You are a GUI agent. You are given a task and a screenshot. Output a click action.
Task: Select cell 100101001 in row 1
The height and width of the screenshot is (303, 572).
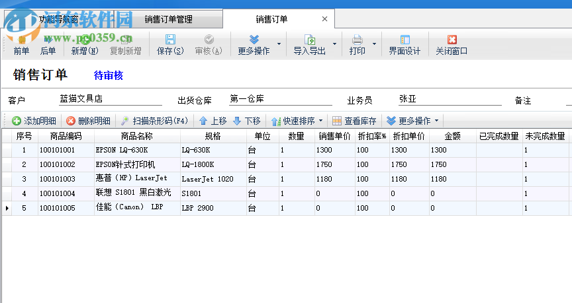tap(66, 150)
